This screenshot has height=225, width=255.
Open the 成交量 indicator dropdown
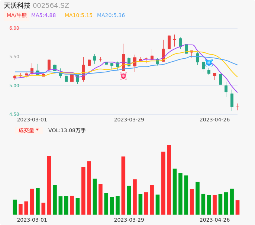pyautogui.click(x=29, y=130)
